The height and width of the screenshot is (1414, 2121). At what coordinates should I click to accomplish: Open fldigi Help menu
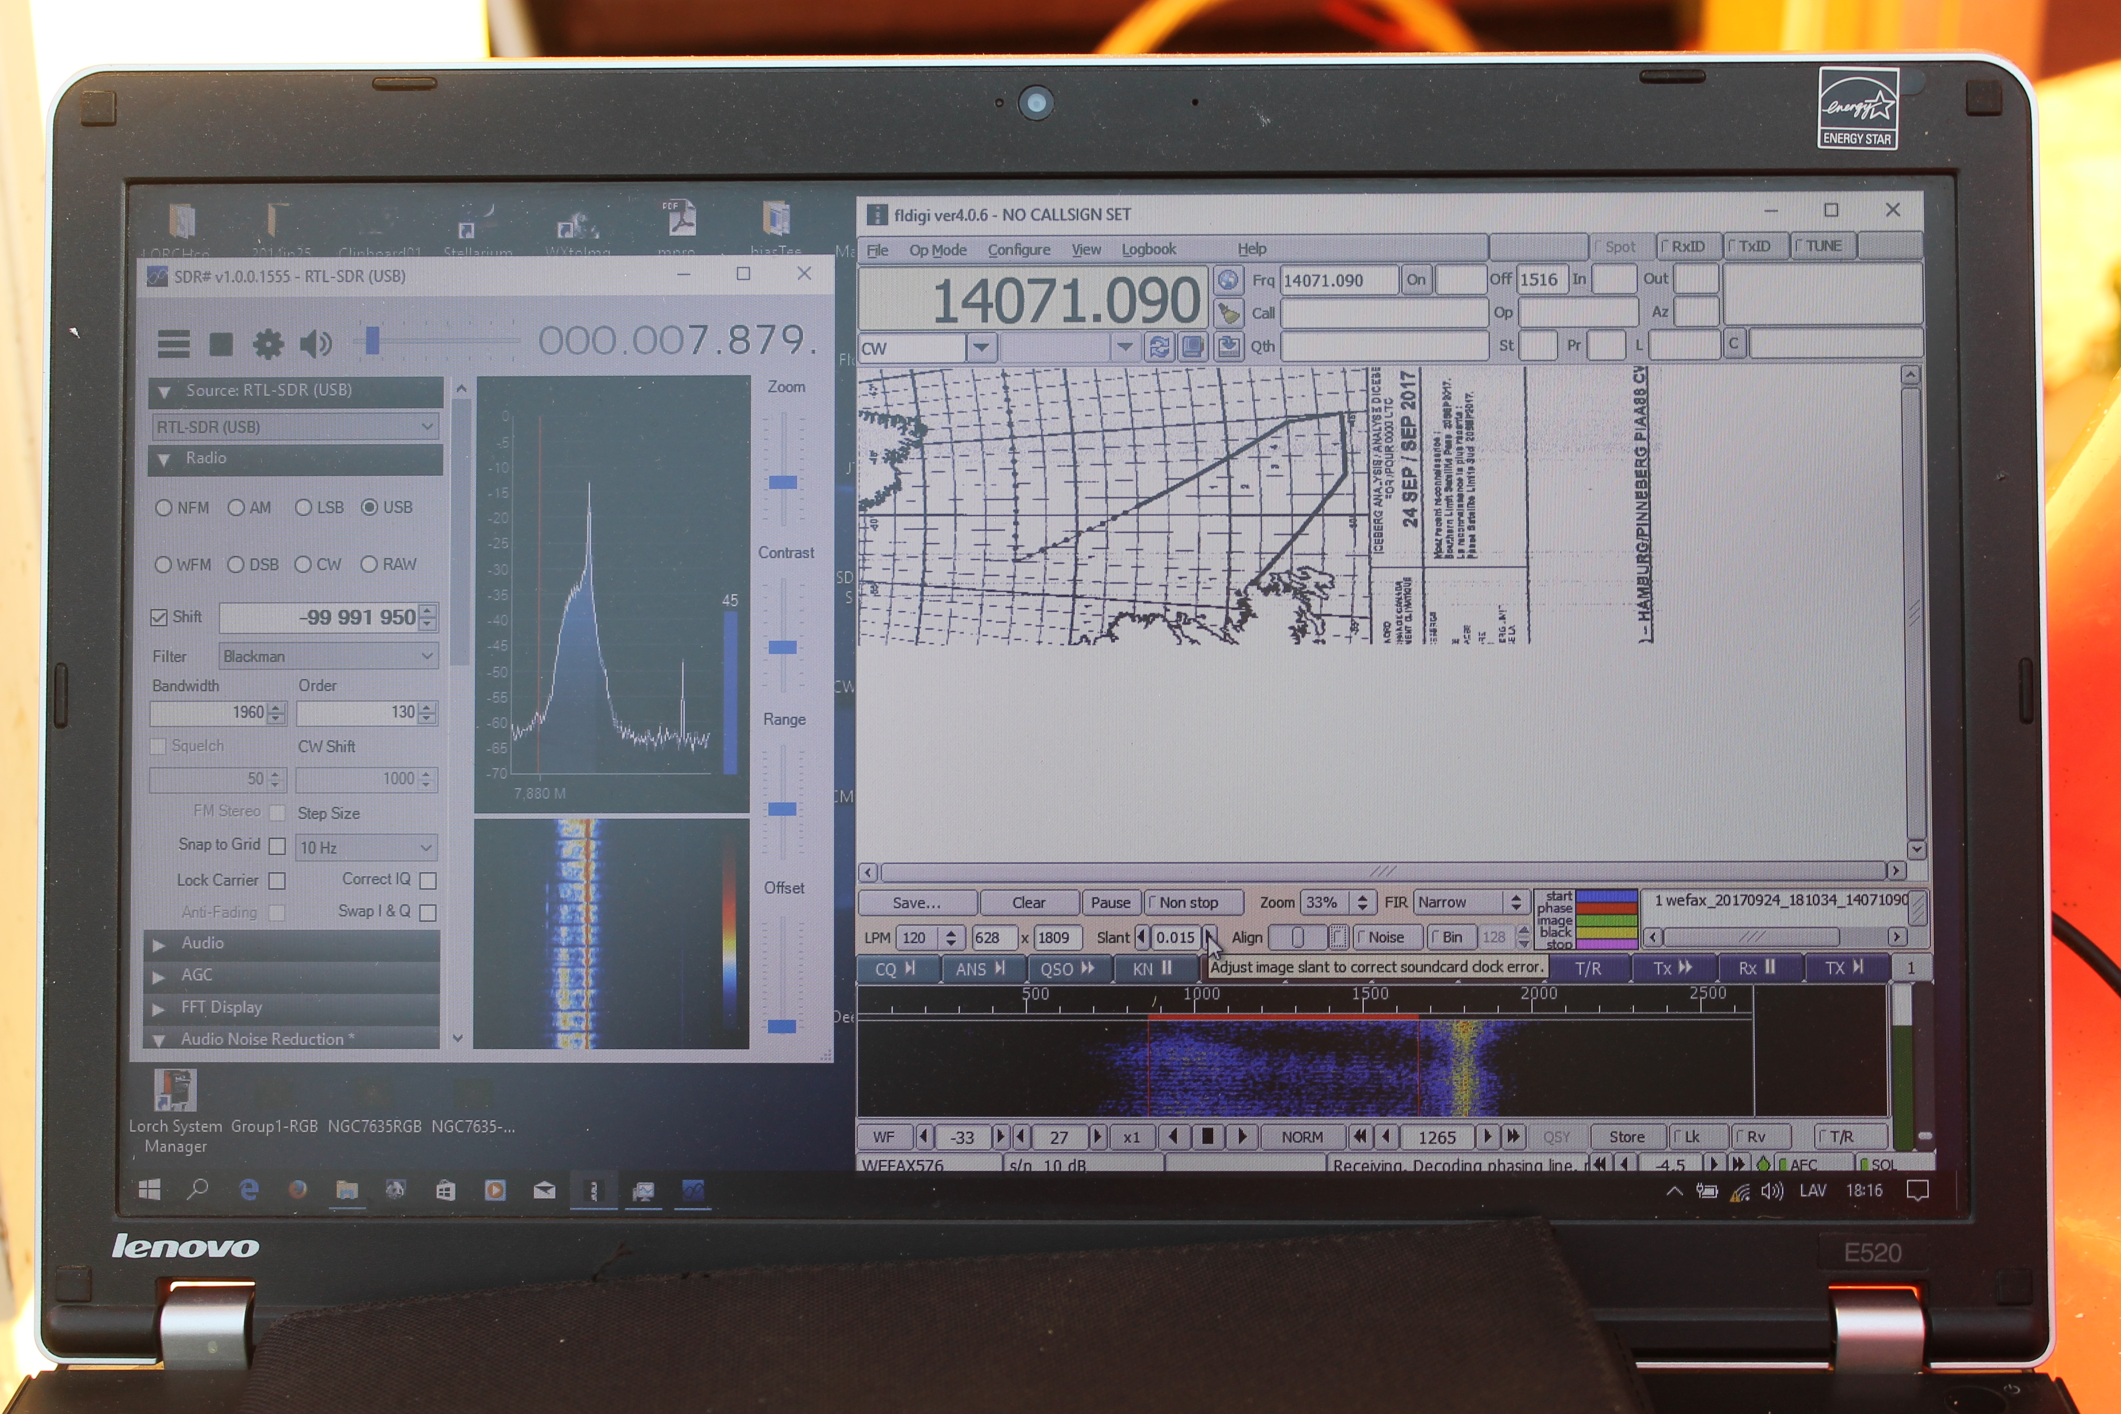tap(1252, 249)
